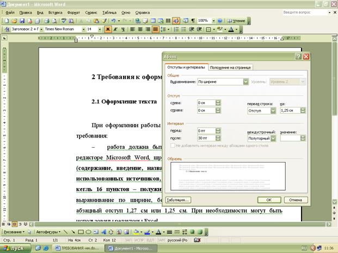Click the help question mark in Абзац dialog

click(x=298, y=56)
